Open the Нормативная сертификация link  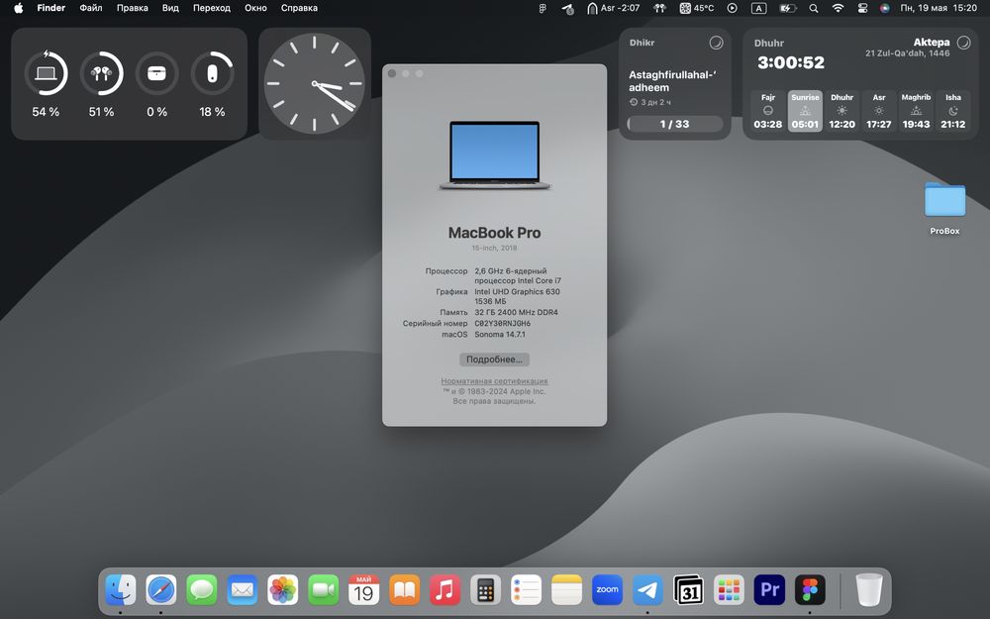tap(494, 381)
